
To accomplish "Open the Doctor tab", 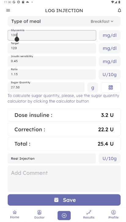I will click(x=39, y=215).
